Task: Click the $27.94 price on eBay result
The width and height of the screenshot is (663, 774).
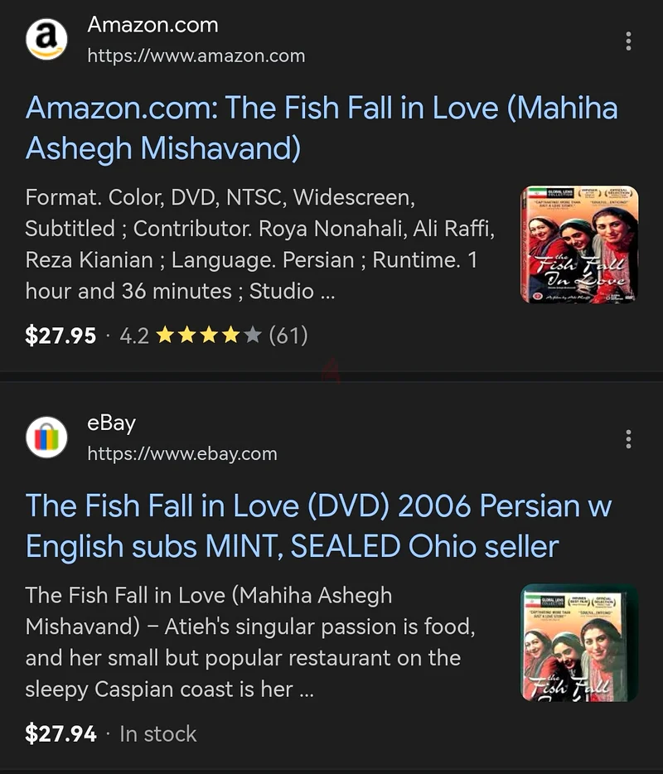Action: click(x=60, y=733)
